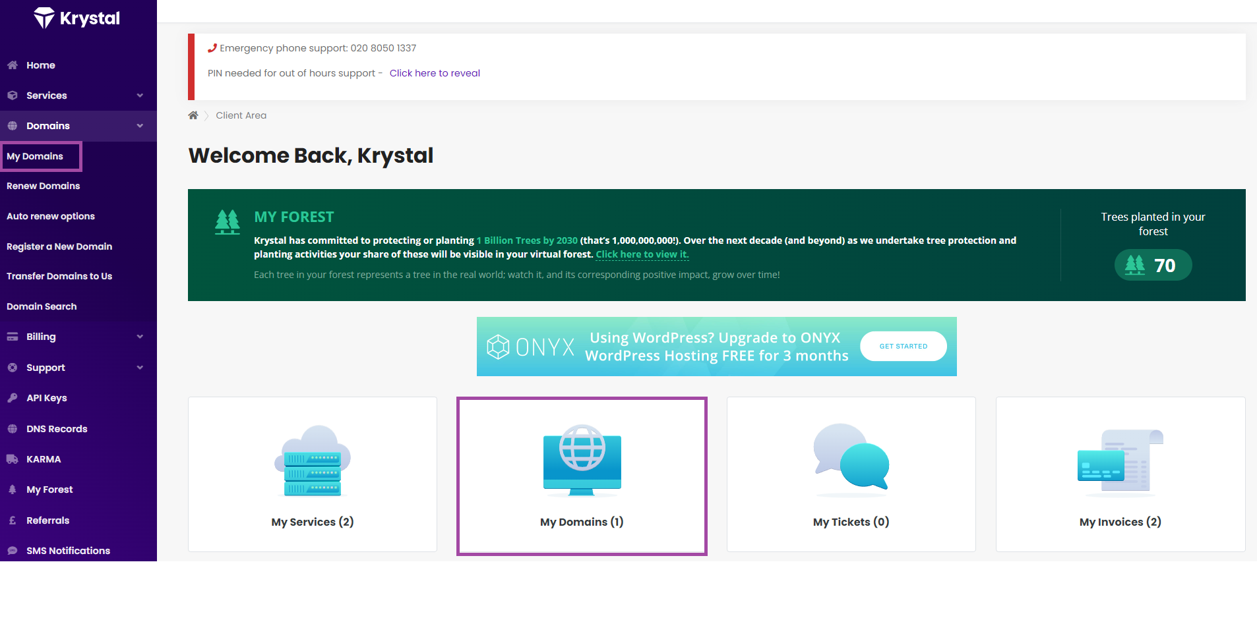1257x643 pixels.
Task: Open Auto renew options
Action: tap(51, 216)
